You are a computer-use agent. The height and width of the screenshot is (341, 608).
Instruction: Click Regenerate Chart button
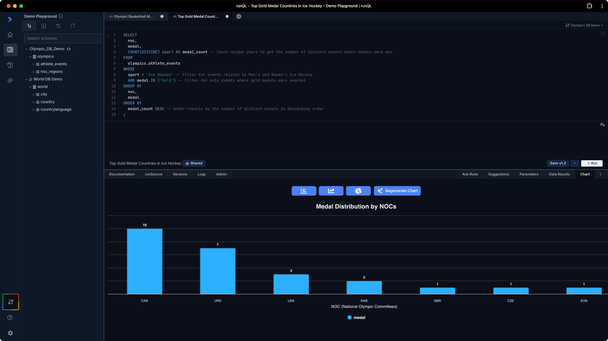coord(397,191)
